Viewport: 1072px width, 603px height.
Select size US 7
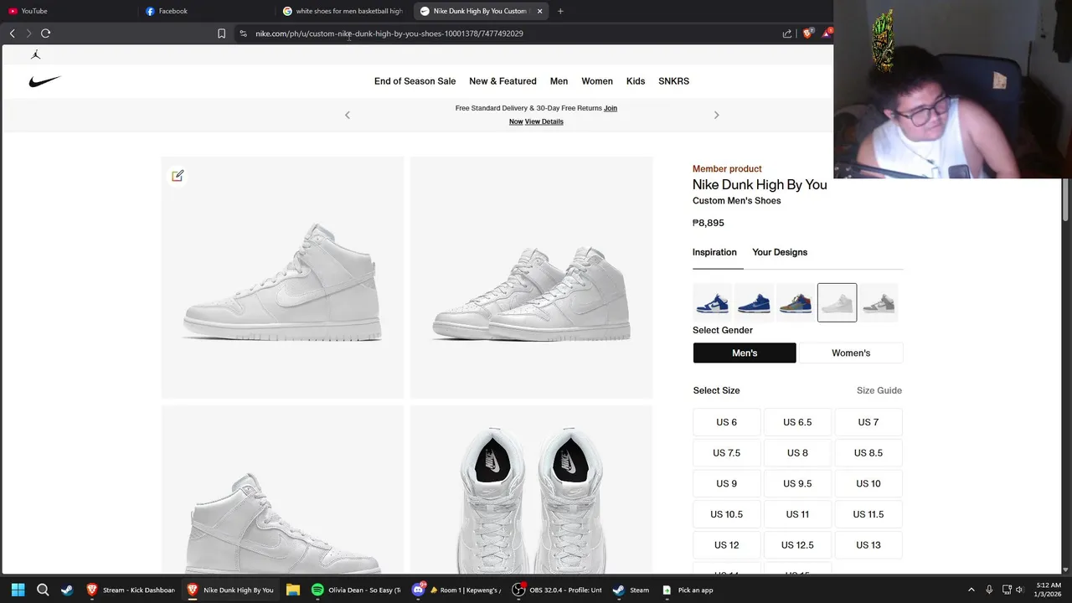coord(868,422)
